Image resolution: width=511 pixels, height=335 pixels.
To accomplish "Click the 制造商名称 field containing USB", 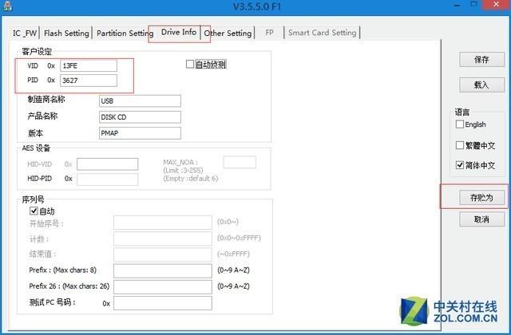I will pyautogui.click(x=140, y=101).
